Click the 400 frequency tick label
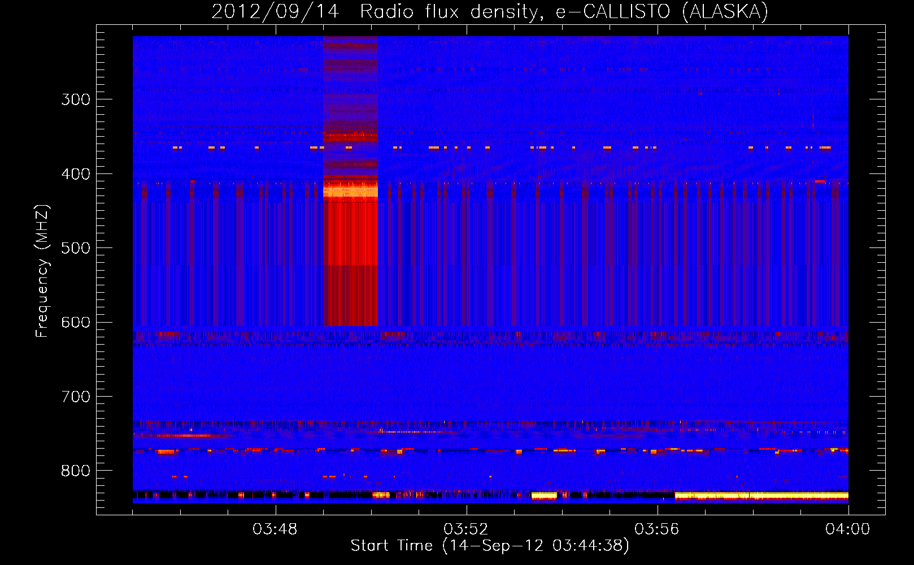The width and height of the screenshot is (914, 565). (x=76, y=174)
